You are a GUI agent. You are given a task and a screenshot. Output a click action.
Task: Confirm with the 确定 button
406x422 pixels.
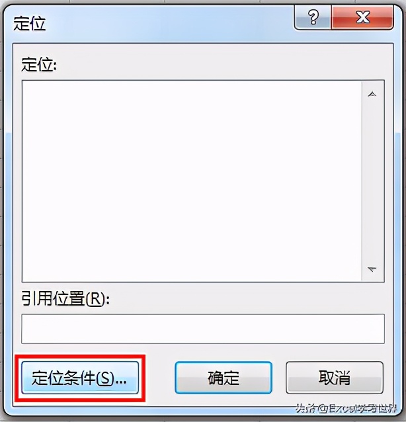tap(223, 378)
